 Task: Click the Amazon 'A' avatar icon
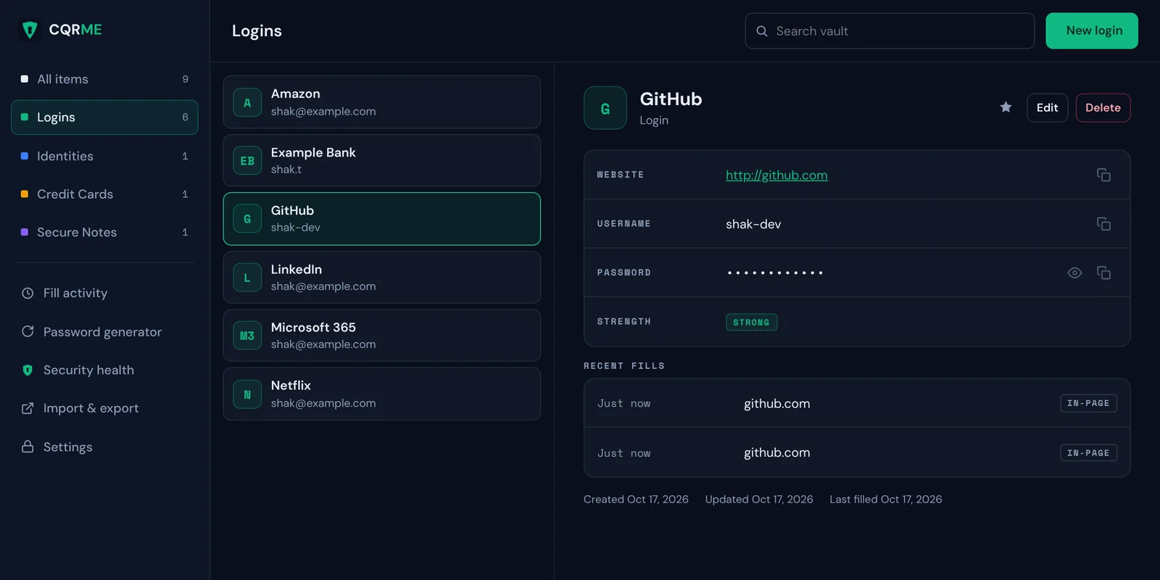pos(247,103)
